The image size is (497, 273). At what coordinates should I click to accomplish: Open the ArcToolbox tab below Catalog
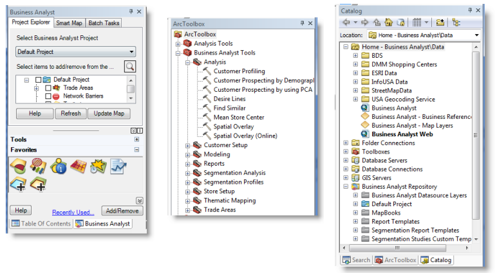pyautogui.click(x=395, y=260)
